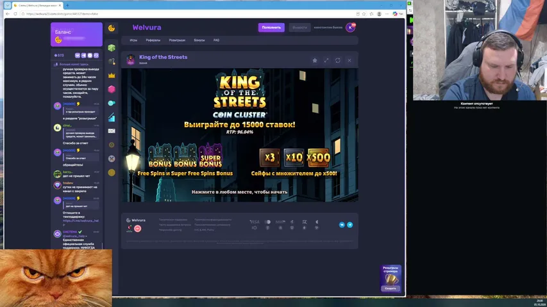
Task: Click the blue VK icon in footer
Action: [342, 225]
